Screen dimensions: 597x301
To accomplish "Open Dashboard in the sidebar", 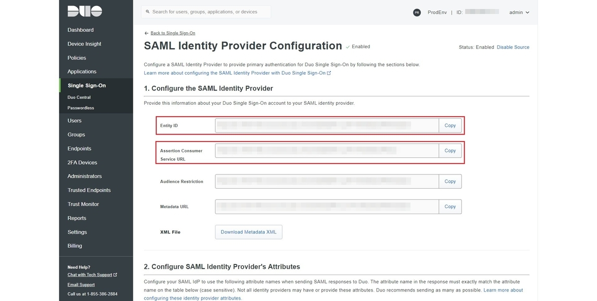I will coord(81,30).
